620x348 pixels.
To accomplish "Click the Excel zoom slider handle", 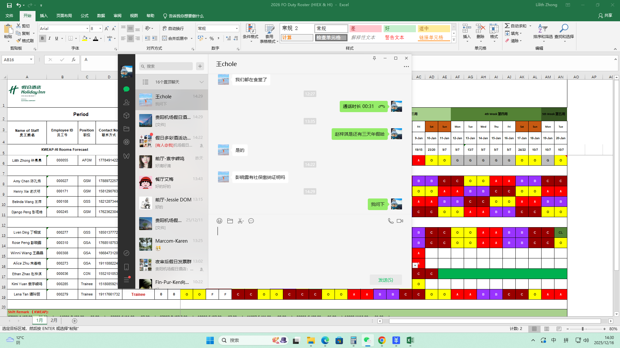I will 583,329.
